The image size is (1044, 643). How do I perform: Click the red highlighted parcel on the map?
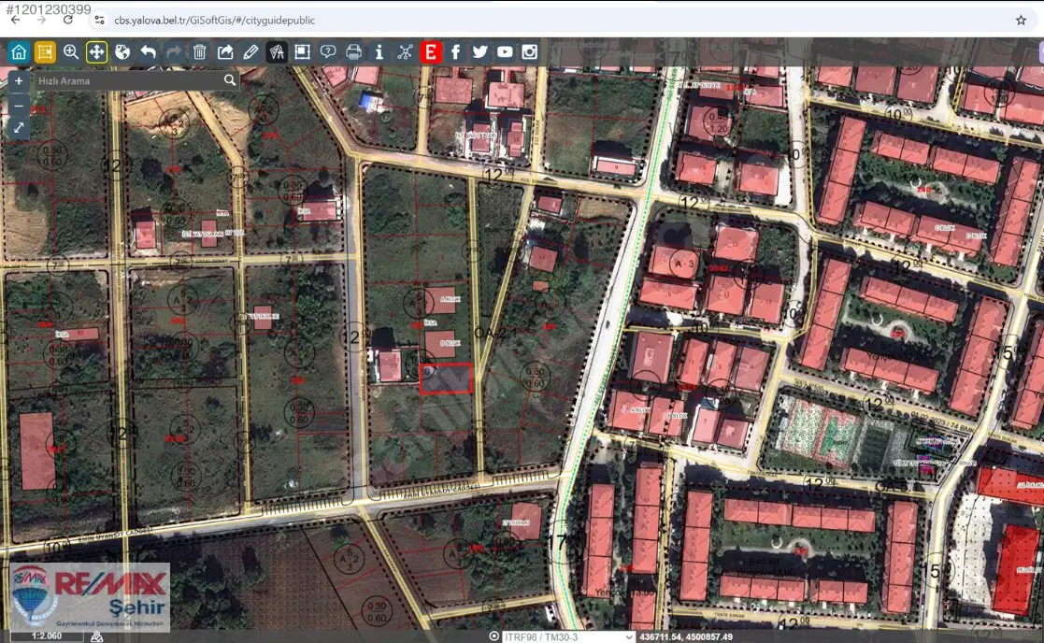click(446, 379)
